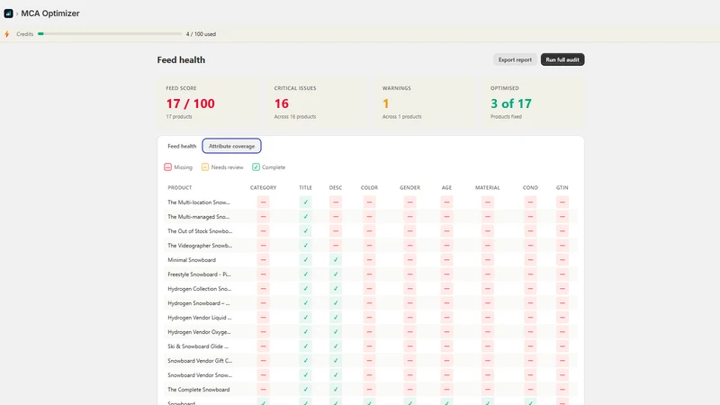Click the Warnings 1 card
The image size is (720, 405).
pos(425,103)
